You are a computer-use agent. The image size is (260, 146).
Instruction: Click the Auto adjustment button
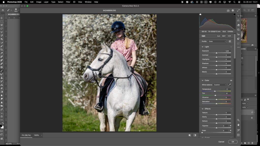[x=218, y=36]
